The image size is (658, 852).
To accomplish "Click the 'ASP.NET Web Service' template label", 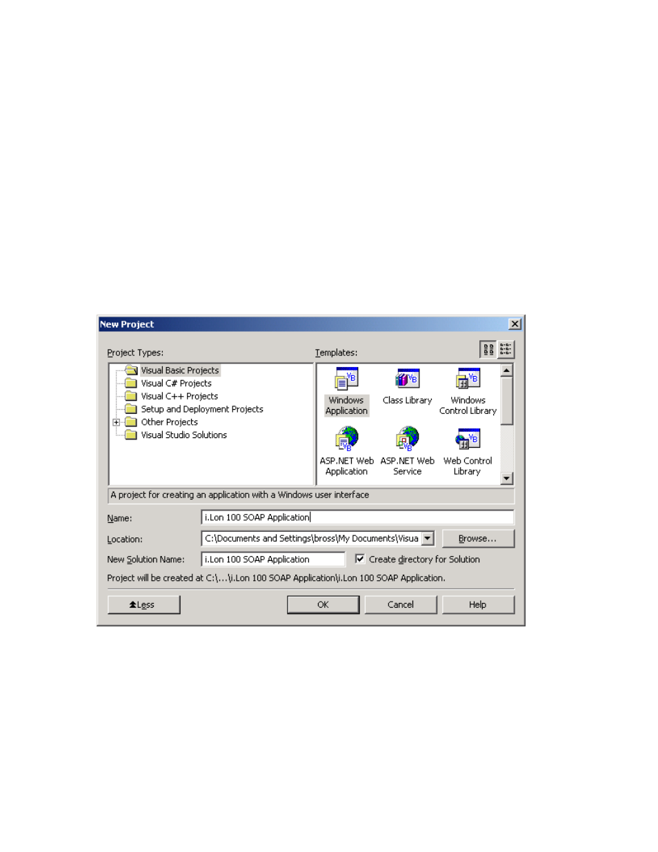I will click(407, 466).
